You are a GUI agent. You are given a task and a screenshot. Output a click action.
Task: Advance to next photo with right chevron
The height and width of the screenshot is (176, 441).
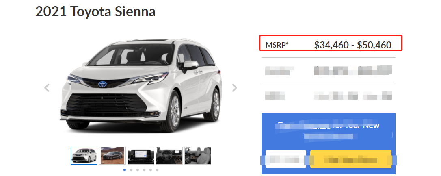point(235,88)
